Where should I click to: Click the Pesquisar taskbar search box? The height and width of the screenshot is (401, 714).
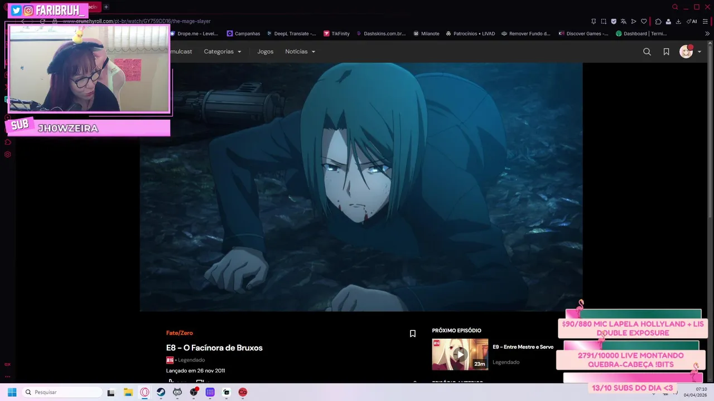pyautogui.click(x=62, y=392)
